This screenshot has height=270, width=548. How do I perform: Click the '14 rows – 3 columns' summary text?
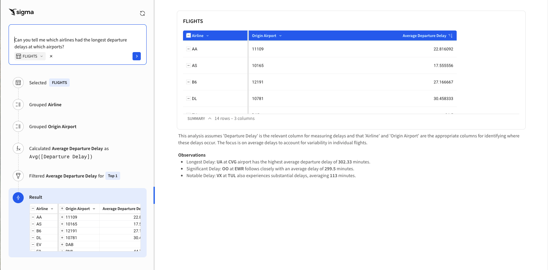(x=235, y=119)
